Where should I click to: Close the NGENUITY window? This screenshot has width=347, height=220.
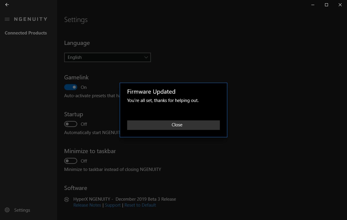[340, 5]
